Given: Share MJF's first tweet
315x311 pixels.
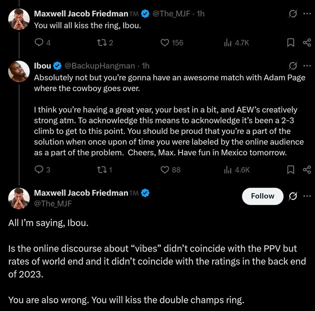Looking at the screenshot, I should click(x=307, y=42).
